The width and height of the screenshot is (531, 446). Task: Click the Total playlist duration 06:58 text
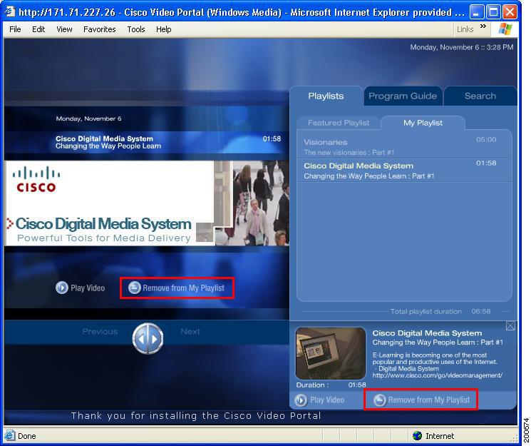click(440, 311)
